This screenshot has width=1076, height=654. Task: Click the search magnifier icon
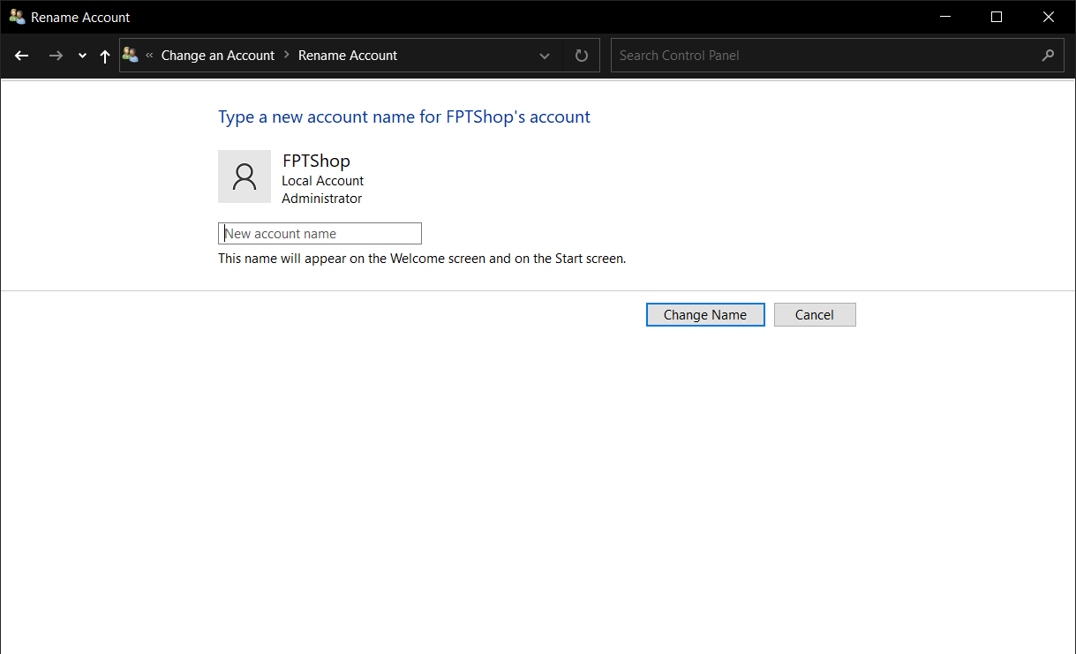point(1048,55)
